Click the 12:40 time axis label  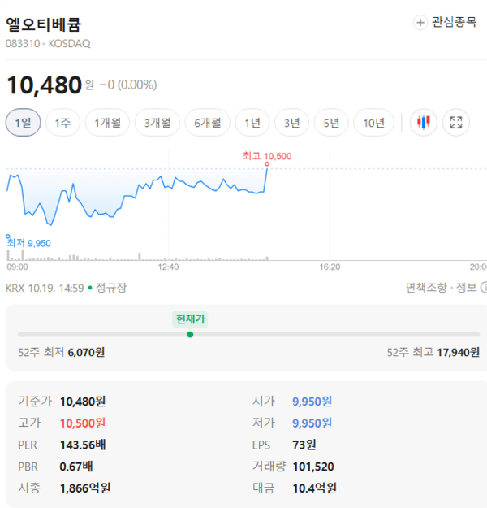pyautogui.click(x=168, y=267)
